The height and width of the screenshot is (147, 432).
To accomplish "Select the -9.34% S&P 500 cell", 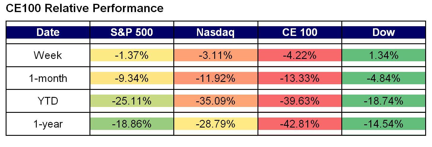I will click(x=132, y=78).
